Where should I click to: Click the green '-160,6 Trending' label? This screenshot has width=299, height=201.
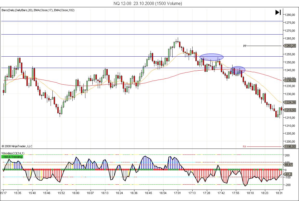point(12,157)
